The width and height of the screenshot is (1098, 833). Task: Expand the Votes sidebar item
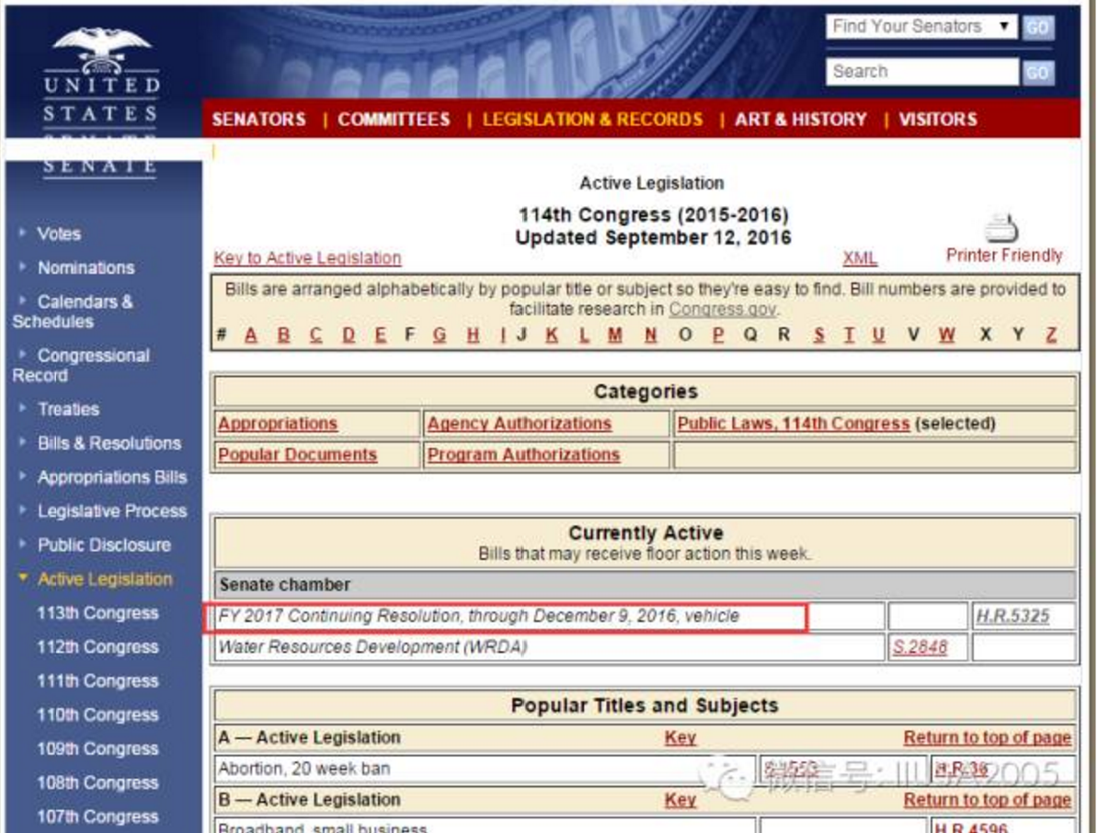59,234
